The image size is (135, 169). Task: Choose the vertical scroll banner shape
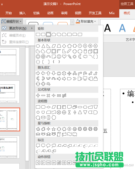click(x=59, y=134)
